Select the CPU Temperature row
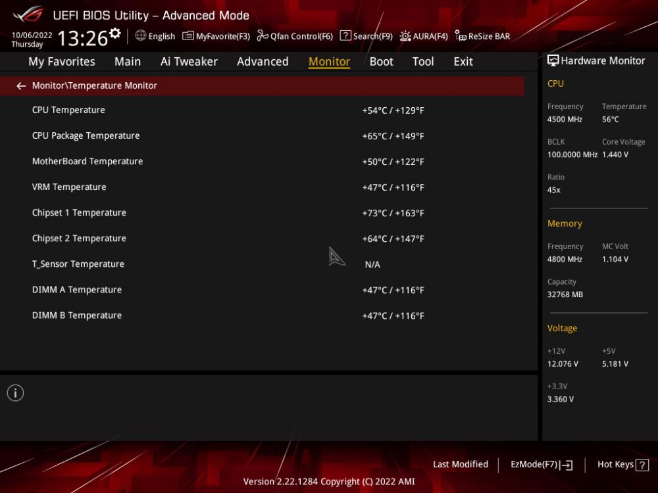Screen dimensions: 658x493 tap(262, 110)
